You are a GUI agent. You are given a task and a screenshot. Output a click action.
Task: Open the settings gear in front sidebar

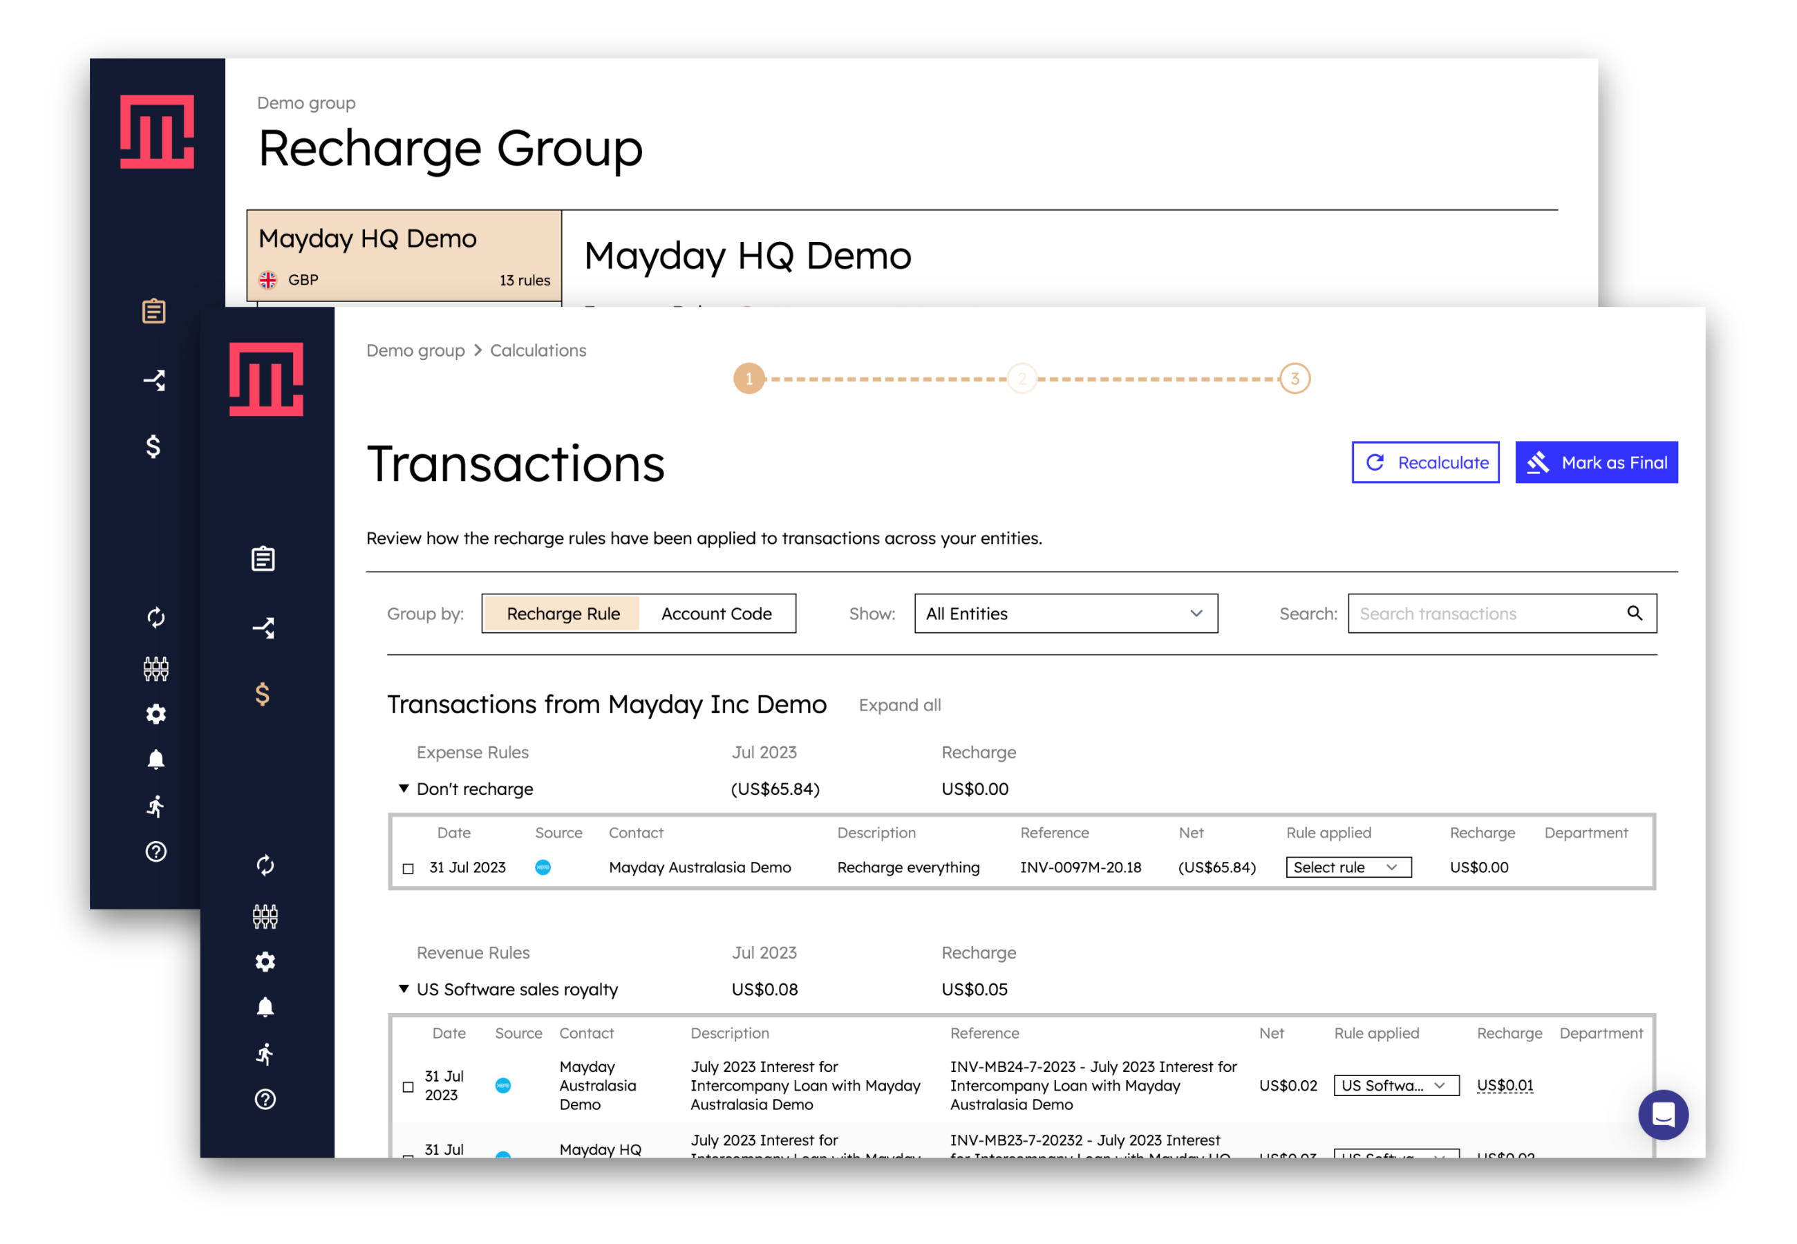pos(265,962)
